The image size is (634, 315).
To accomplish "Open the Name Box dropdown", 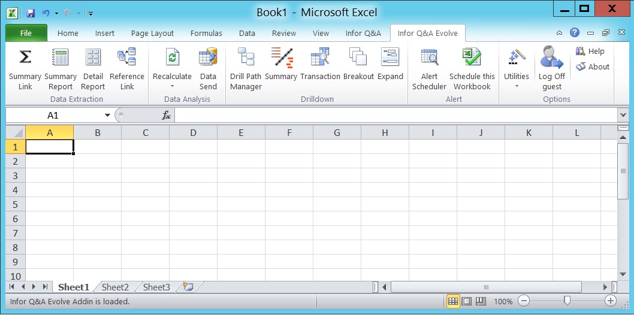I will coord(107,116).
